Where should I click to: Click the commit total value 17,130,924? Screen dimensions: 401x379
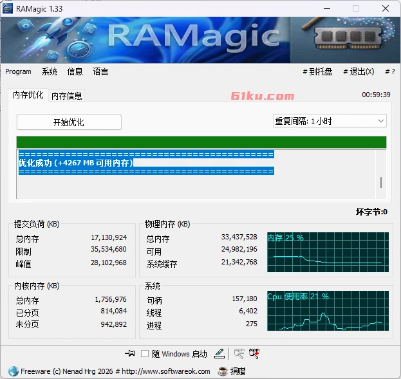click(x=109, y=237)
